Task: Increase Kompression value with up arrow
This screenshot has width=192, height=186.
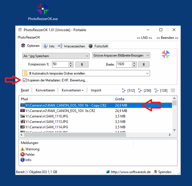Action: [x=71, y=63]
